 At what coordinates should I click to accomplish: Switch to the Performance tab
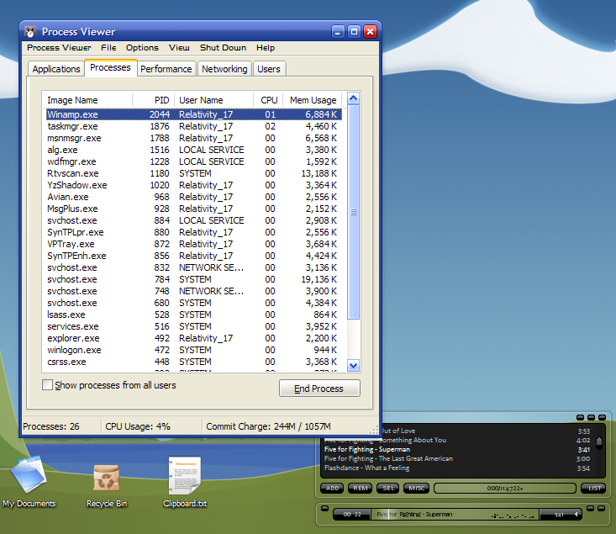tap(166, 69)
